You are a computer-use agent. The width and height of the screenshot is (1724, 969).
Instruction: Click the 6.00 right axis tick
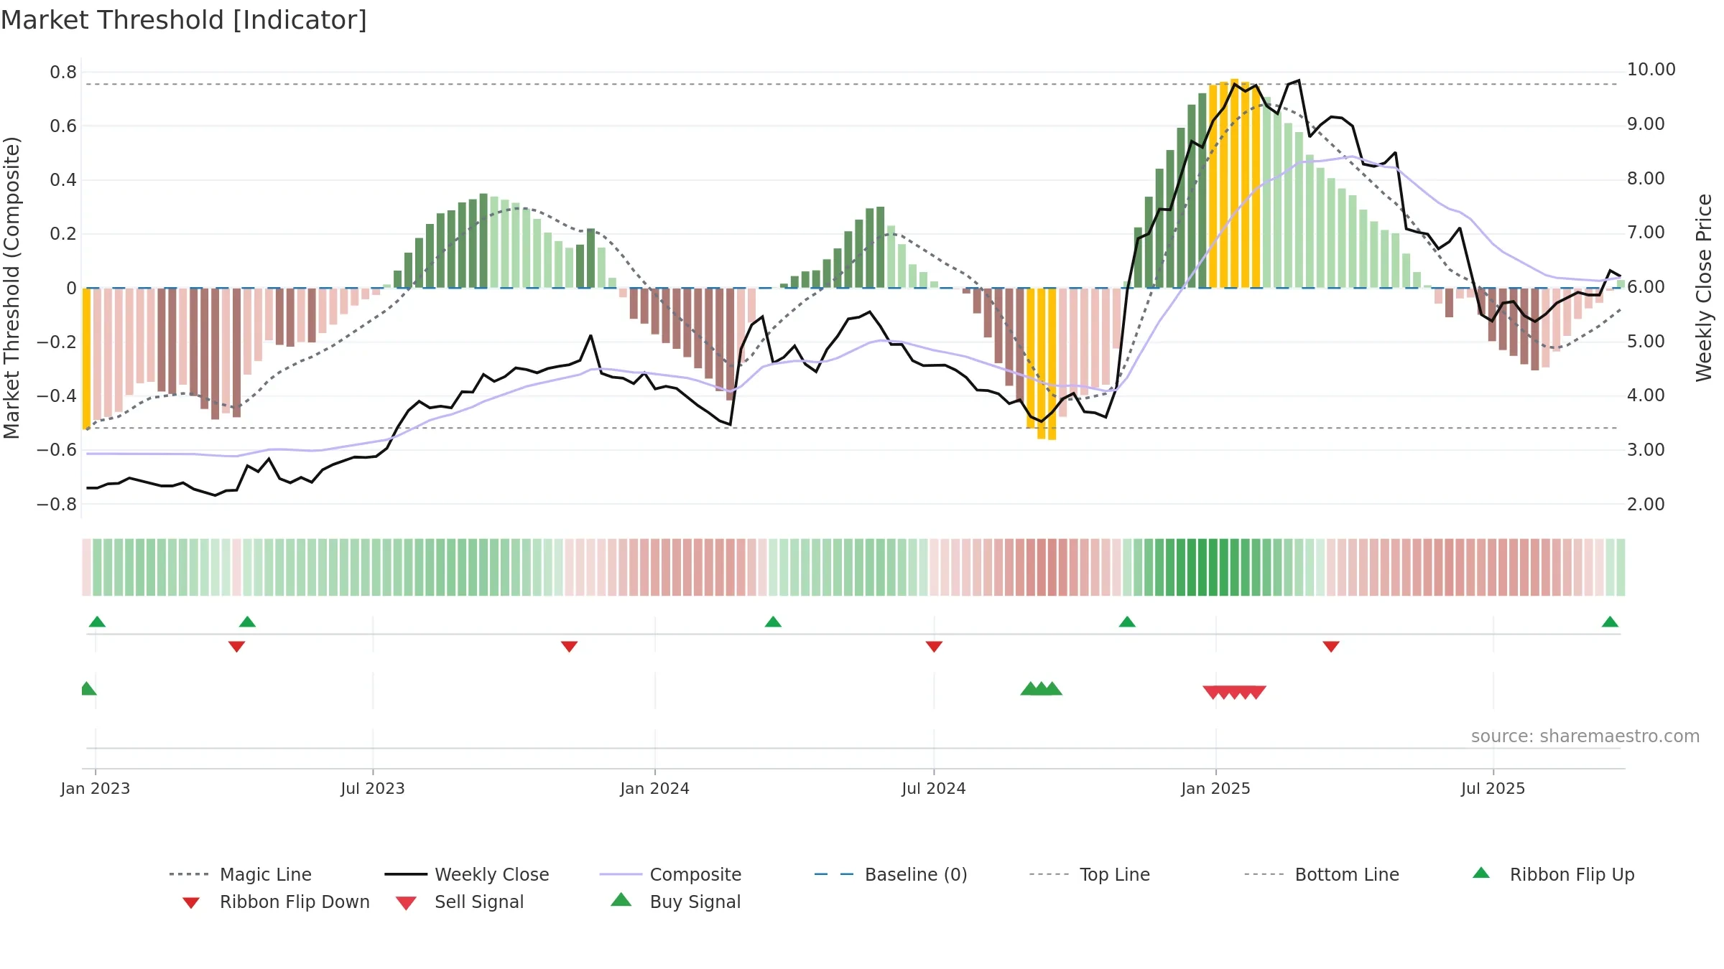(x=1646, y=287)
